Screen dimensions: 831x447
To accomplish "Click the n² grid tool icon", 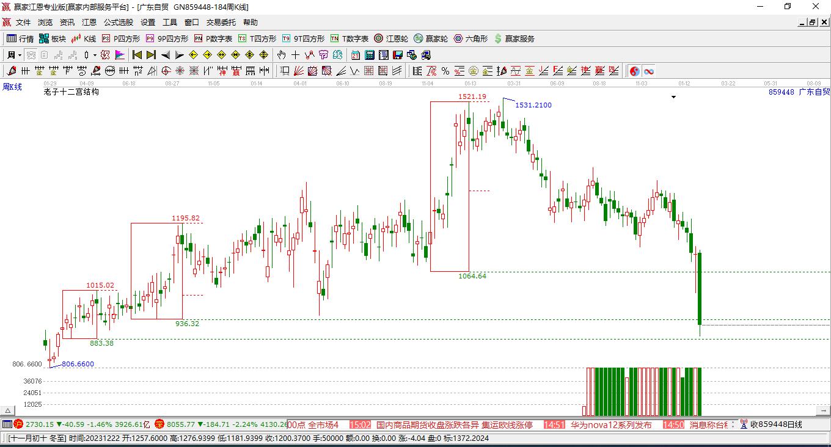I will (x=138, y=71).
